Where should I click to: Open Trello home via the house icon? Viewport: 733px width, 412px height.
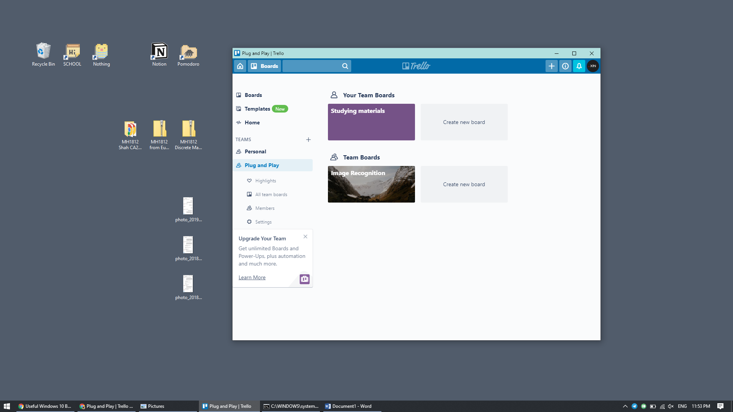click(x=240, y=66)
